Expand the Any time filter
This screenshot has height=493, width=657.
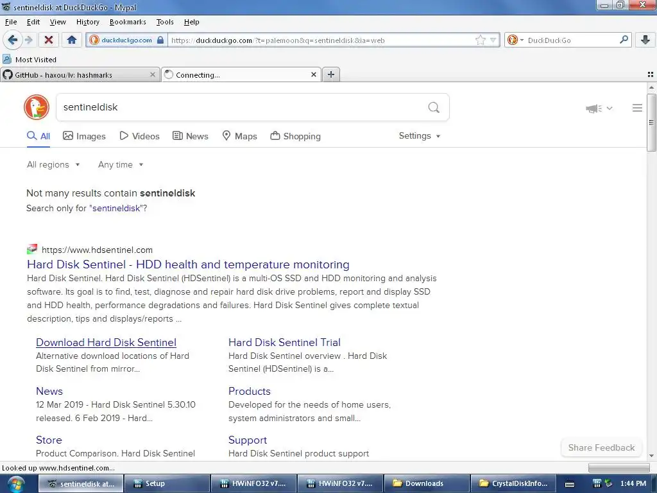(x=121, y=165)
